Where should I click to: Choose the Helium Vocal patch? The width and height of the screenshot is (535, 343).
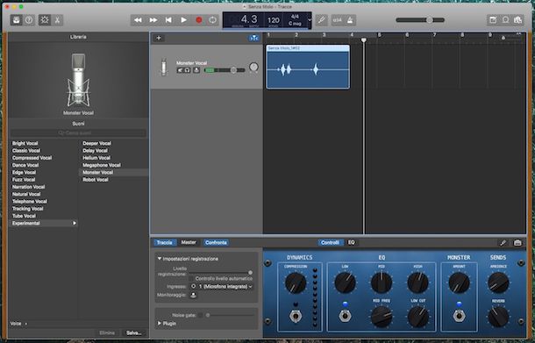coord(96,158)
